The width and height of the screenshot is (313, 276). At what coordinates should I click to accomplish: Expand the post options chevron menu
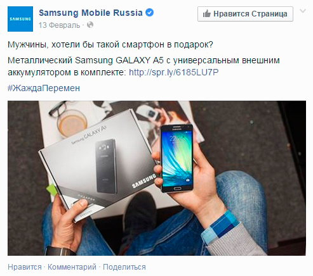(x=303, y=11)
